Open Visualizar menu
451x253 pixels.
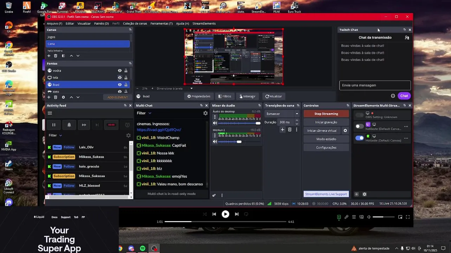(x=84, y=24)
